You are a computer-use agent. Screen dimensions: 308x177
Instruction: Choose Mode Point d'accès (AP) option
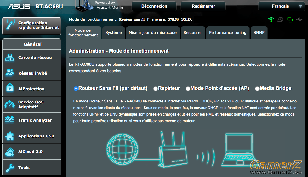point(188,89)
